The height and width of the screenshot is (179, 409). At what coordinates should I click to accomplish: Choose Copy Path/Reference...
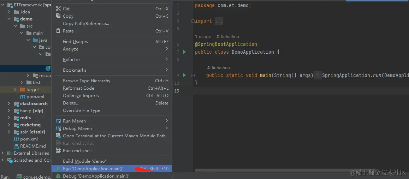click(112, 23)
